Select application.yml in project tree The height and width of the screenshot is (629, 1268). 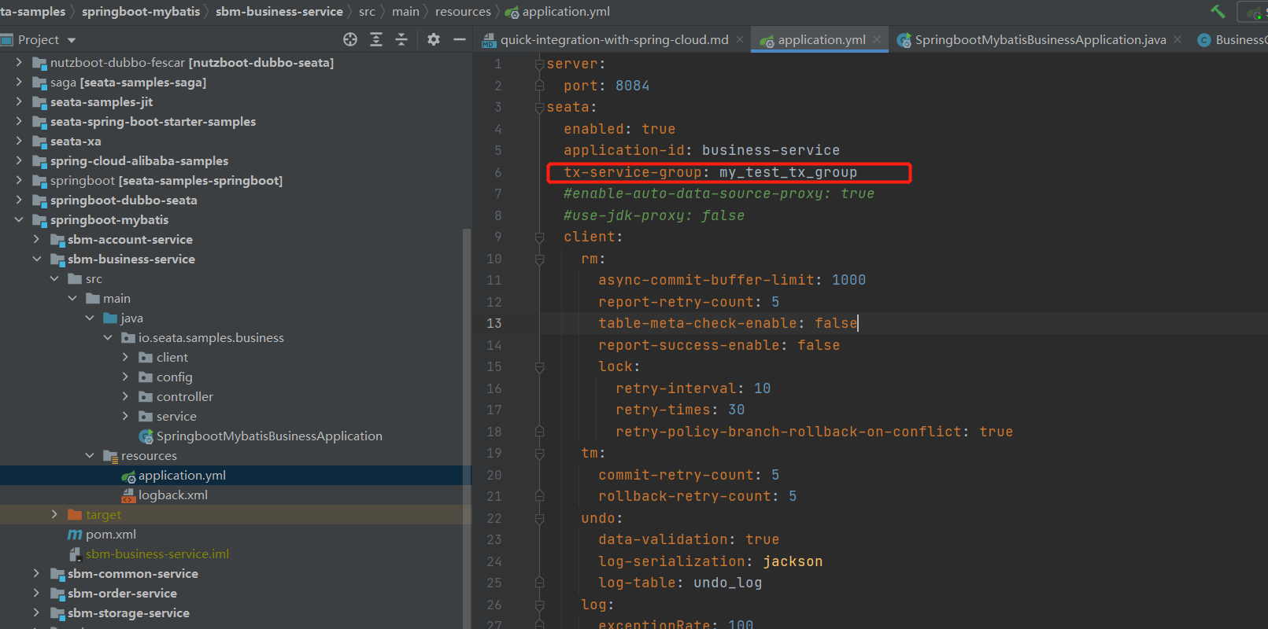tap(182, 475)
